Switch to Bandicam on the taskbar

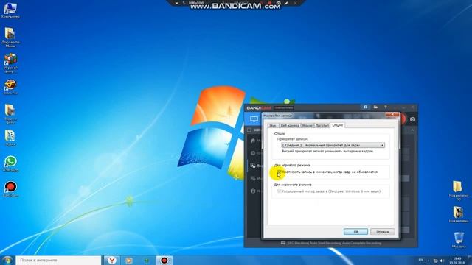(164, 261)
